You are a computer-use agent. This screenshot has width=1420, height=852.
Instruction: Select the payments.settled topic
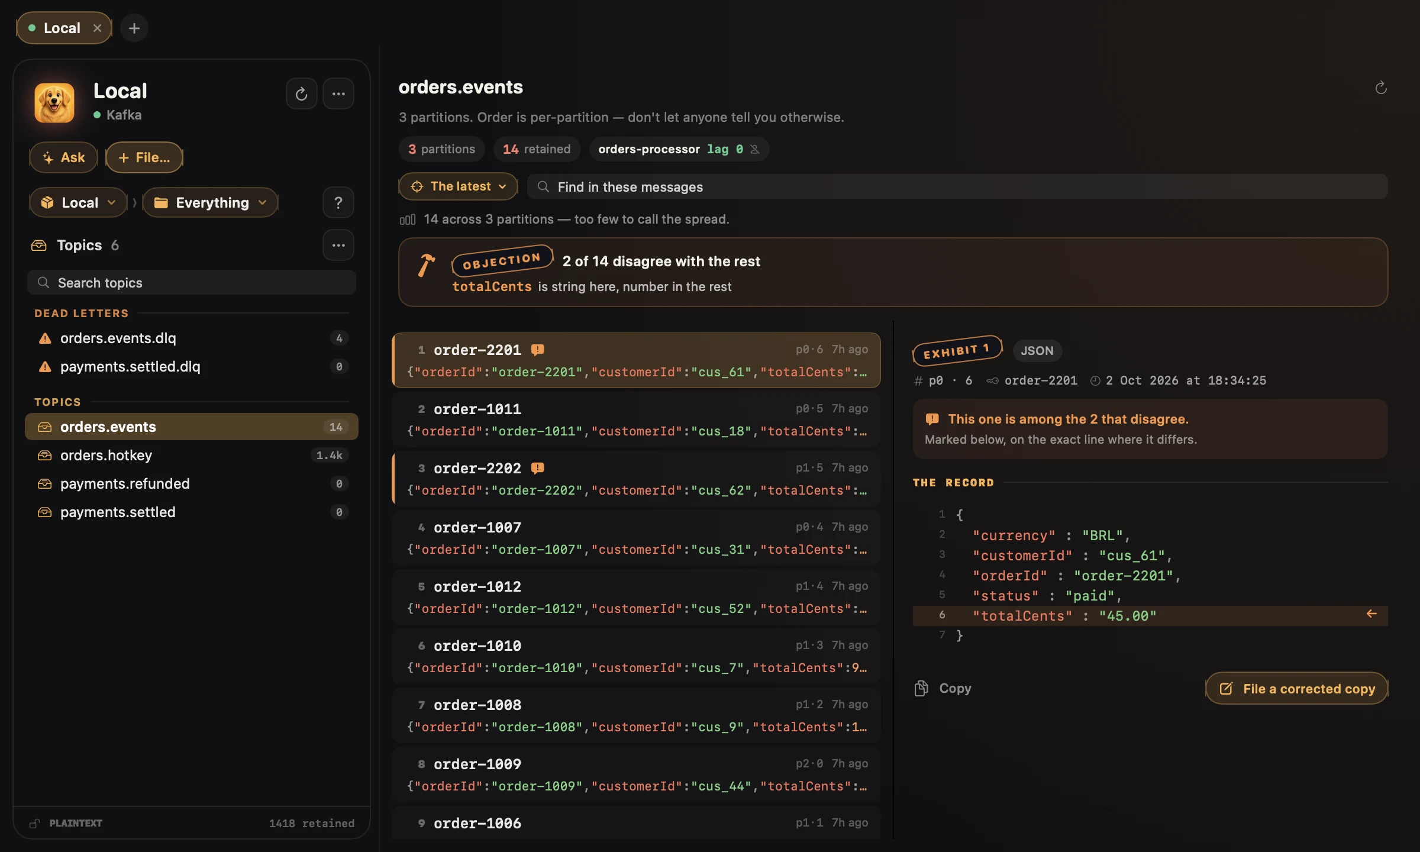192,512
